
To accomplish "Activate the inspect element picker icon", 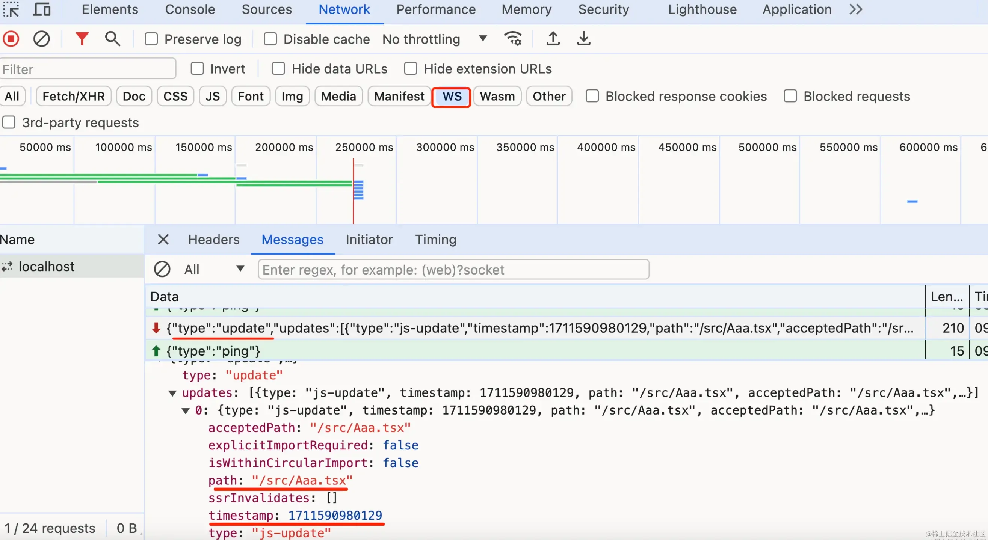I will pos(11,9).
